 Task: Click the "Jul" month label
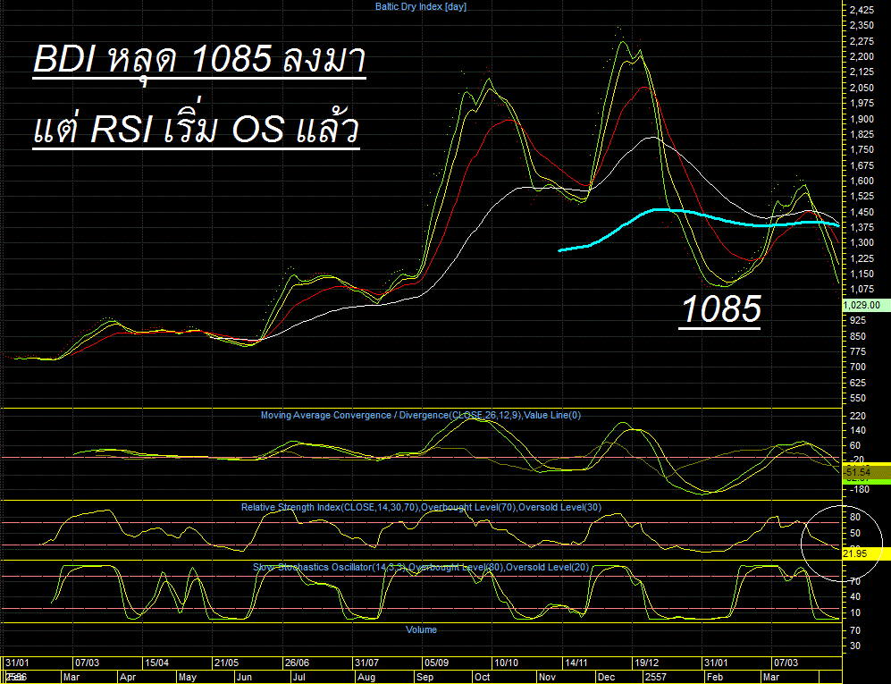pos(298,677)
